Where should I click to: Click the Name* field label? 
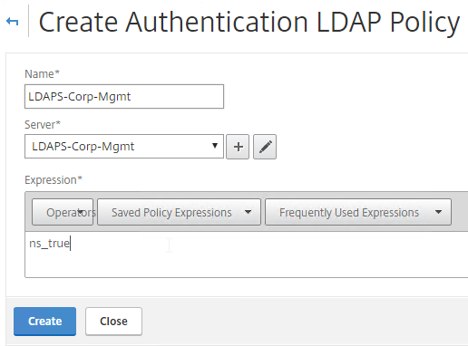click(42, 74)
